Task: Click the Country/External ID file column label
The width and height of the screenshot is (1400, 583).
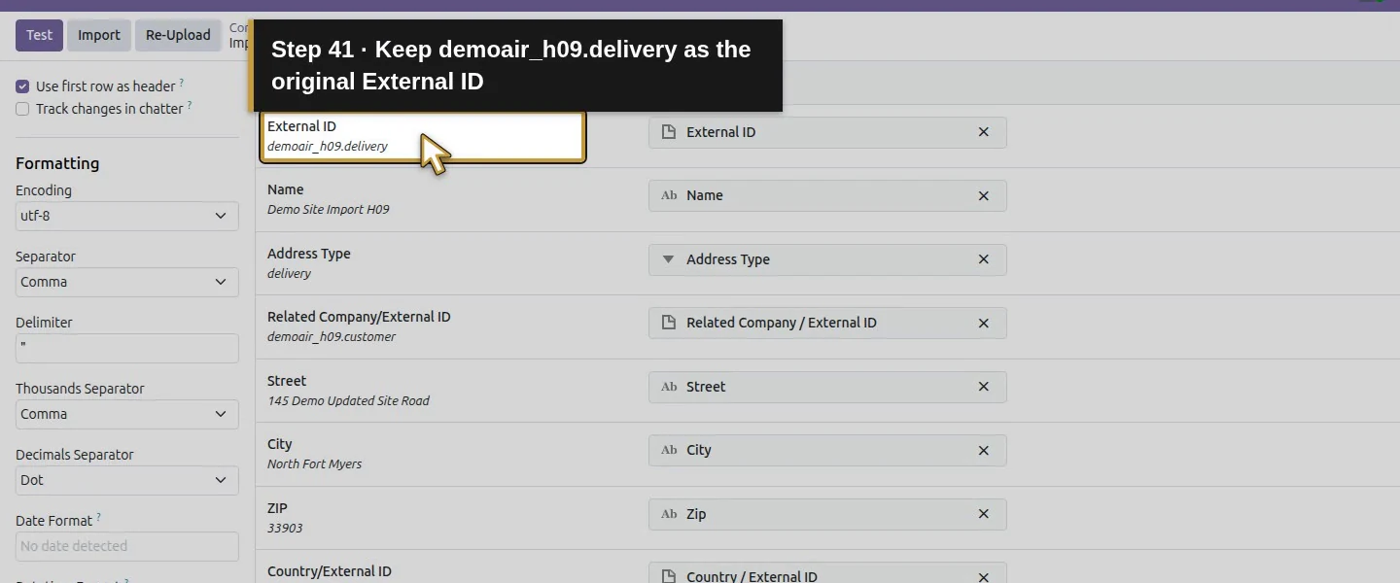Action: click(330, 571)
